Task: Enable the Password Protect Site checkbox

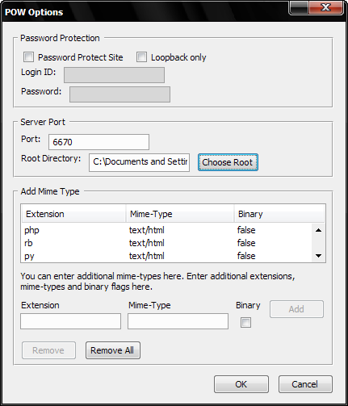Action: (x=29, y=57)
